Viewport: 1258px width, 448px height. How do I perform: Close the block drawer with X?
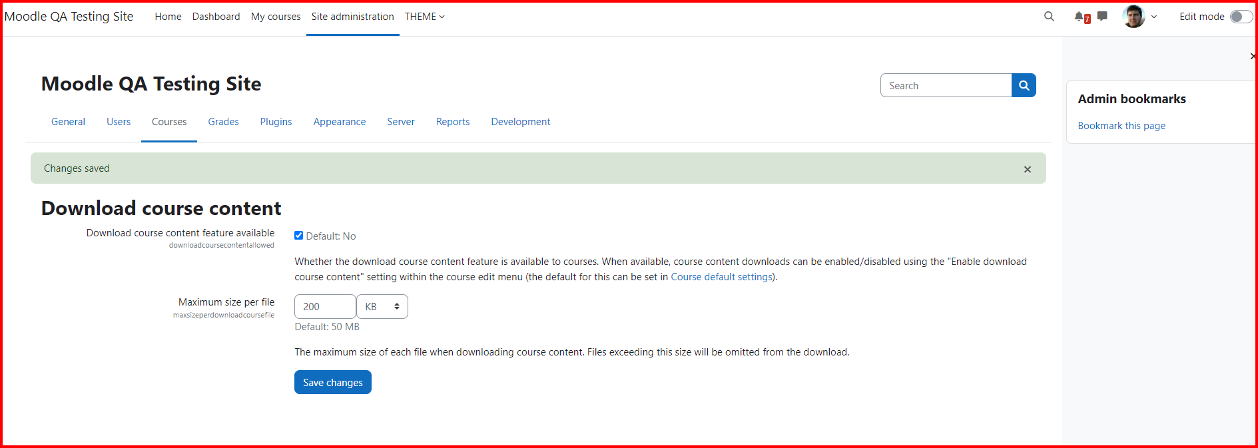[x=1253, y=57]
